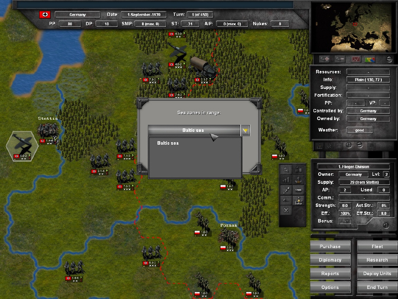This screenshot has height=299, width=398.
Task: Click the Baltic sea combo box
Action: (x=193, y=130)
